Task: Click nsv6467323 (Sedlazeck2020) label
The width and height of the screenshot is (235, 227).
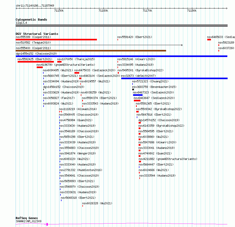Action: 153,92
